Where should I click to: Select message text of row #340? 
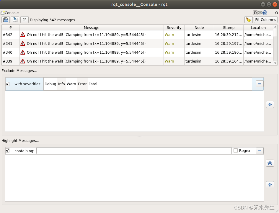pyautogui.click(x=86, y=53)
